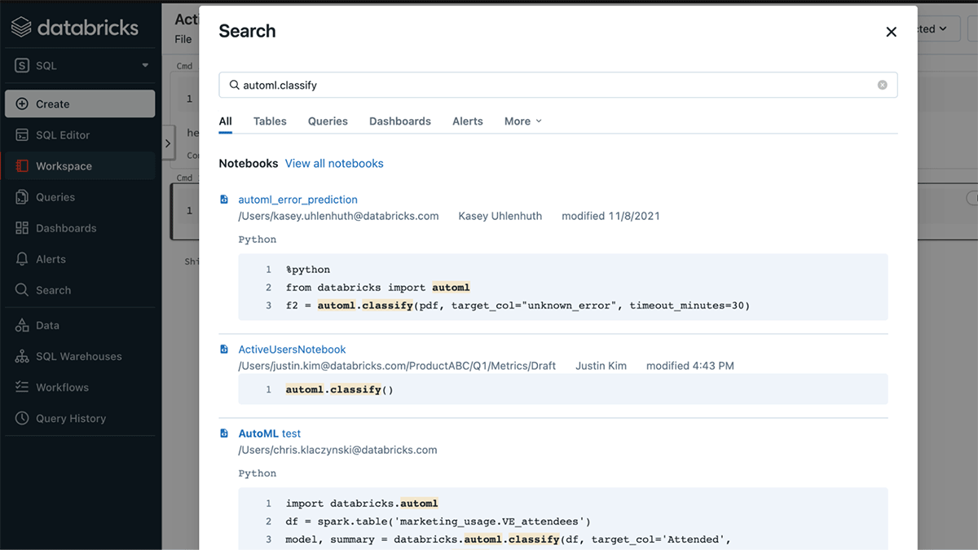Expand the More filter dropdown

[522, 121]
